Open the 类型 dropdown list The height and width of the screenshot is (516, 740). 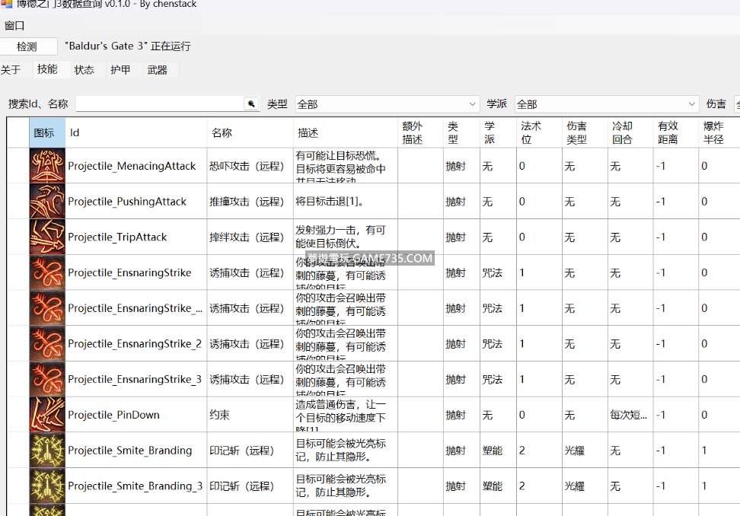pyautogui.click(x=472, y=104)
